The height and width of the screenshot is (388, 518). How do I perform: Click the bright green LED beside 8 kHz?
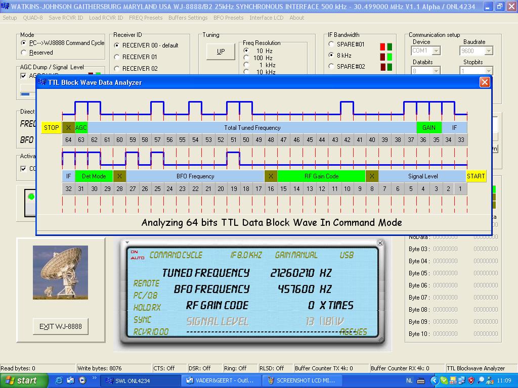tap(390, 57)
